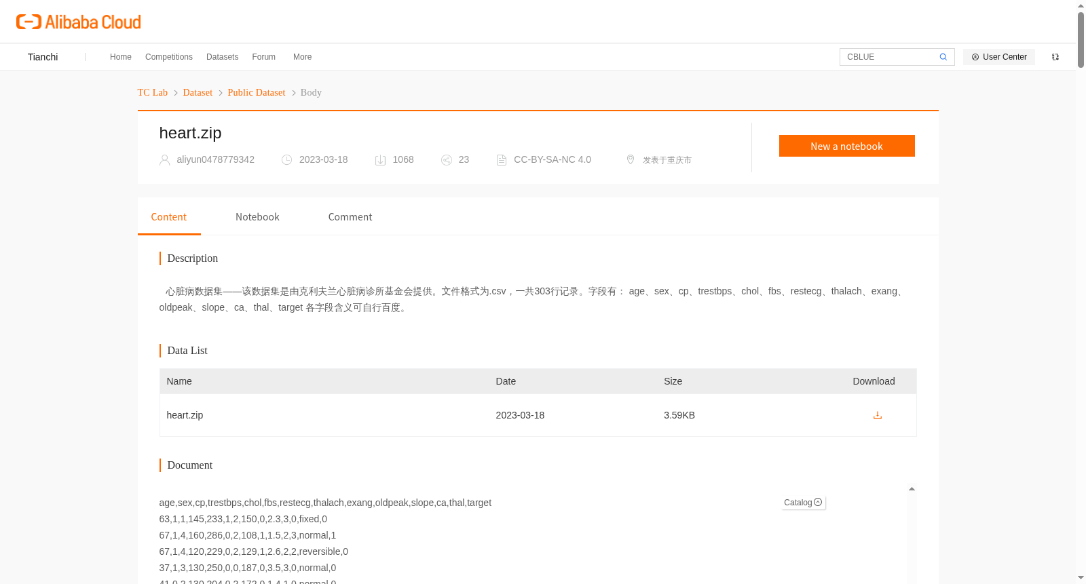This screenshot has width=1086, height=584.
Task: Click the CSV header row starting with age,sex,cp
Action: [x=325, y=503]
